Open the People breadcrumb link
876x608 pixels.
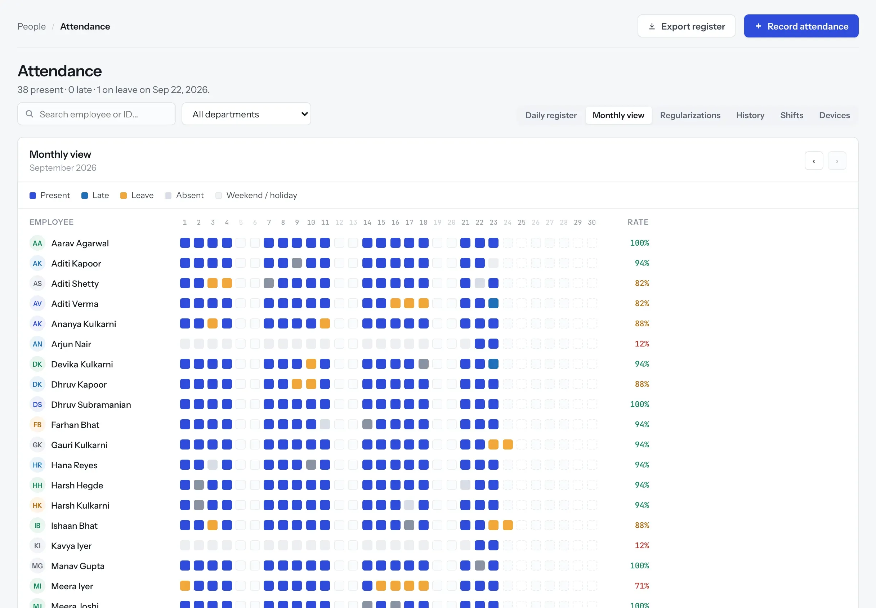click(32, 26)
